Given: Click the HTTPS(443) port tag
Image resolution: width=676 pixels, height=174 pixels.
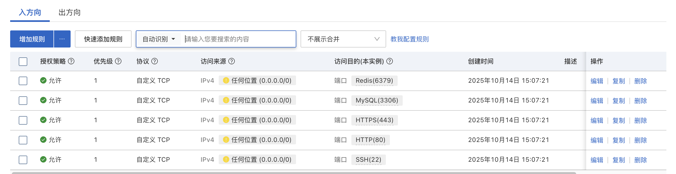Looking at the screenshot, I should (374, 120).
